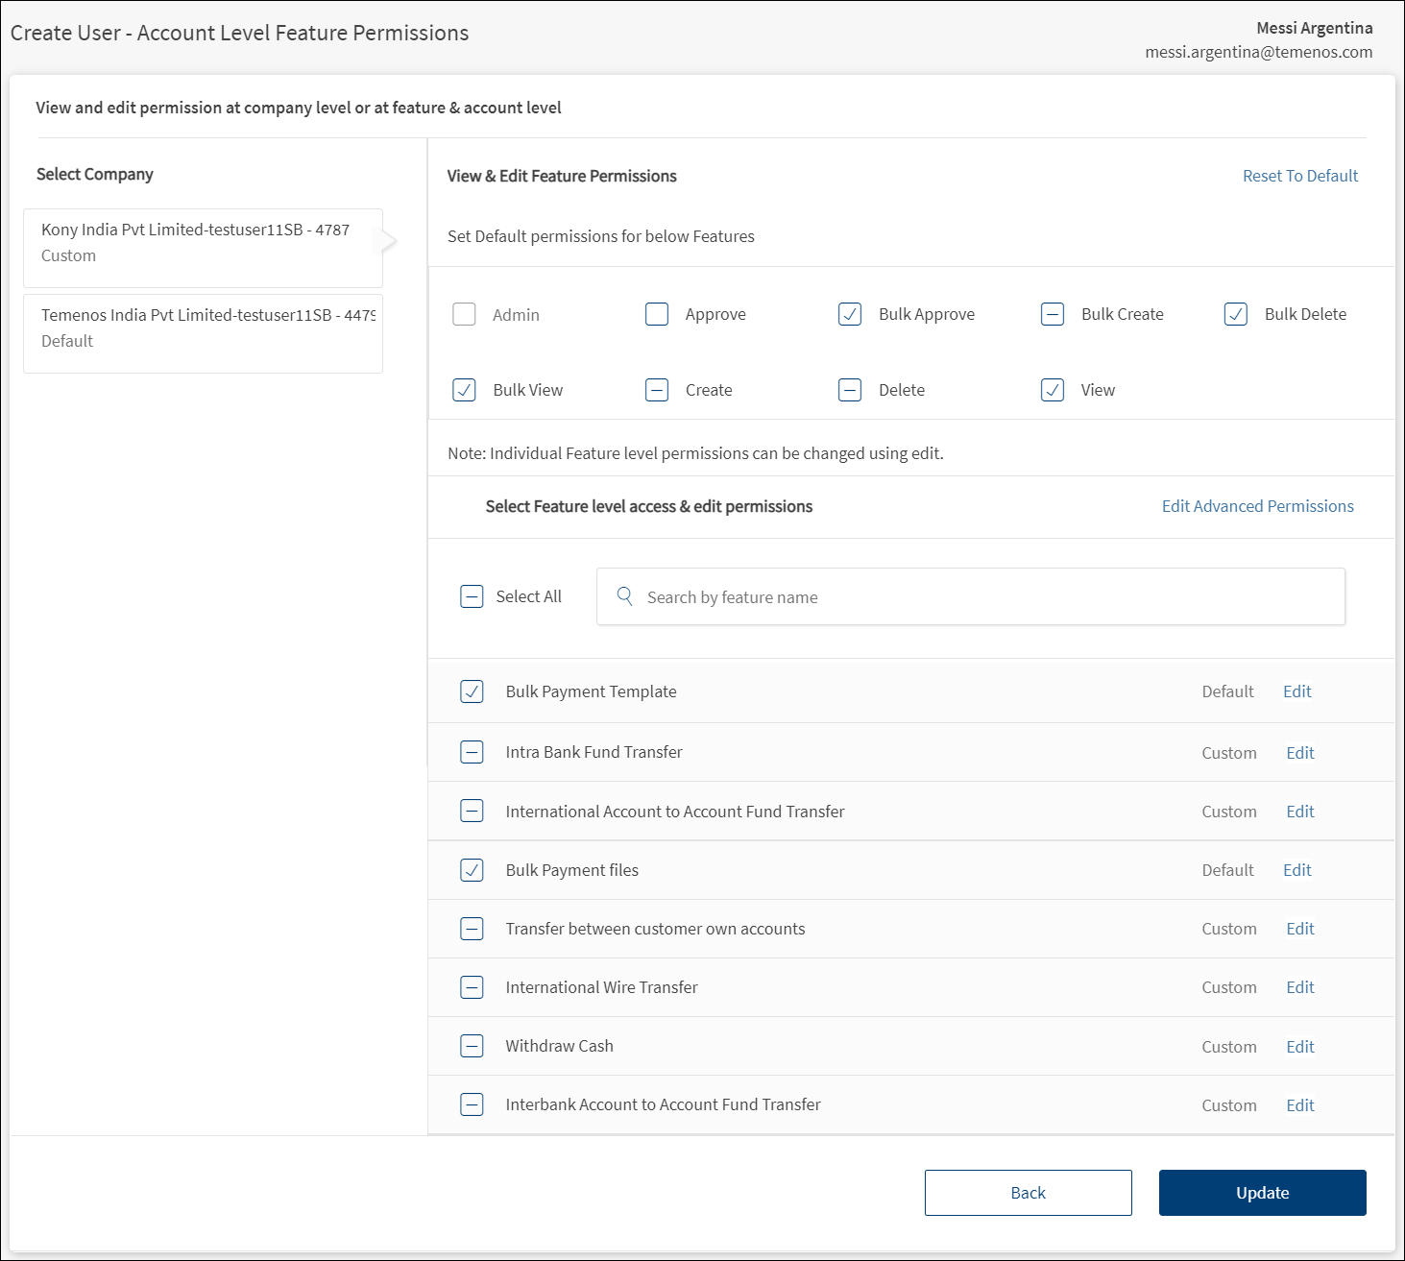Select the Withdraw Cash feature checkbox
The width and height of the screenshot is (1405, 1261).
[472, 1046]
